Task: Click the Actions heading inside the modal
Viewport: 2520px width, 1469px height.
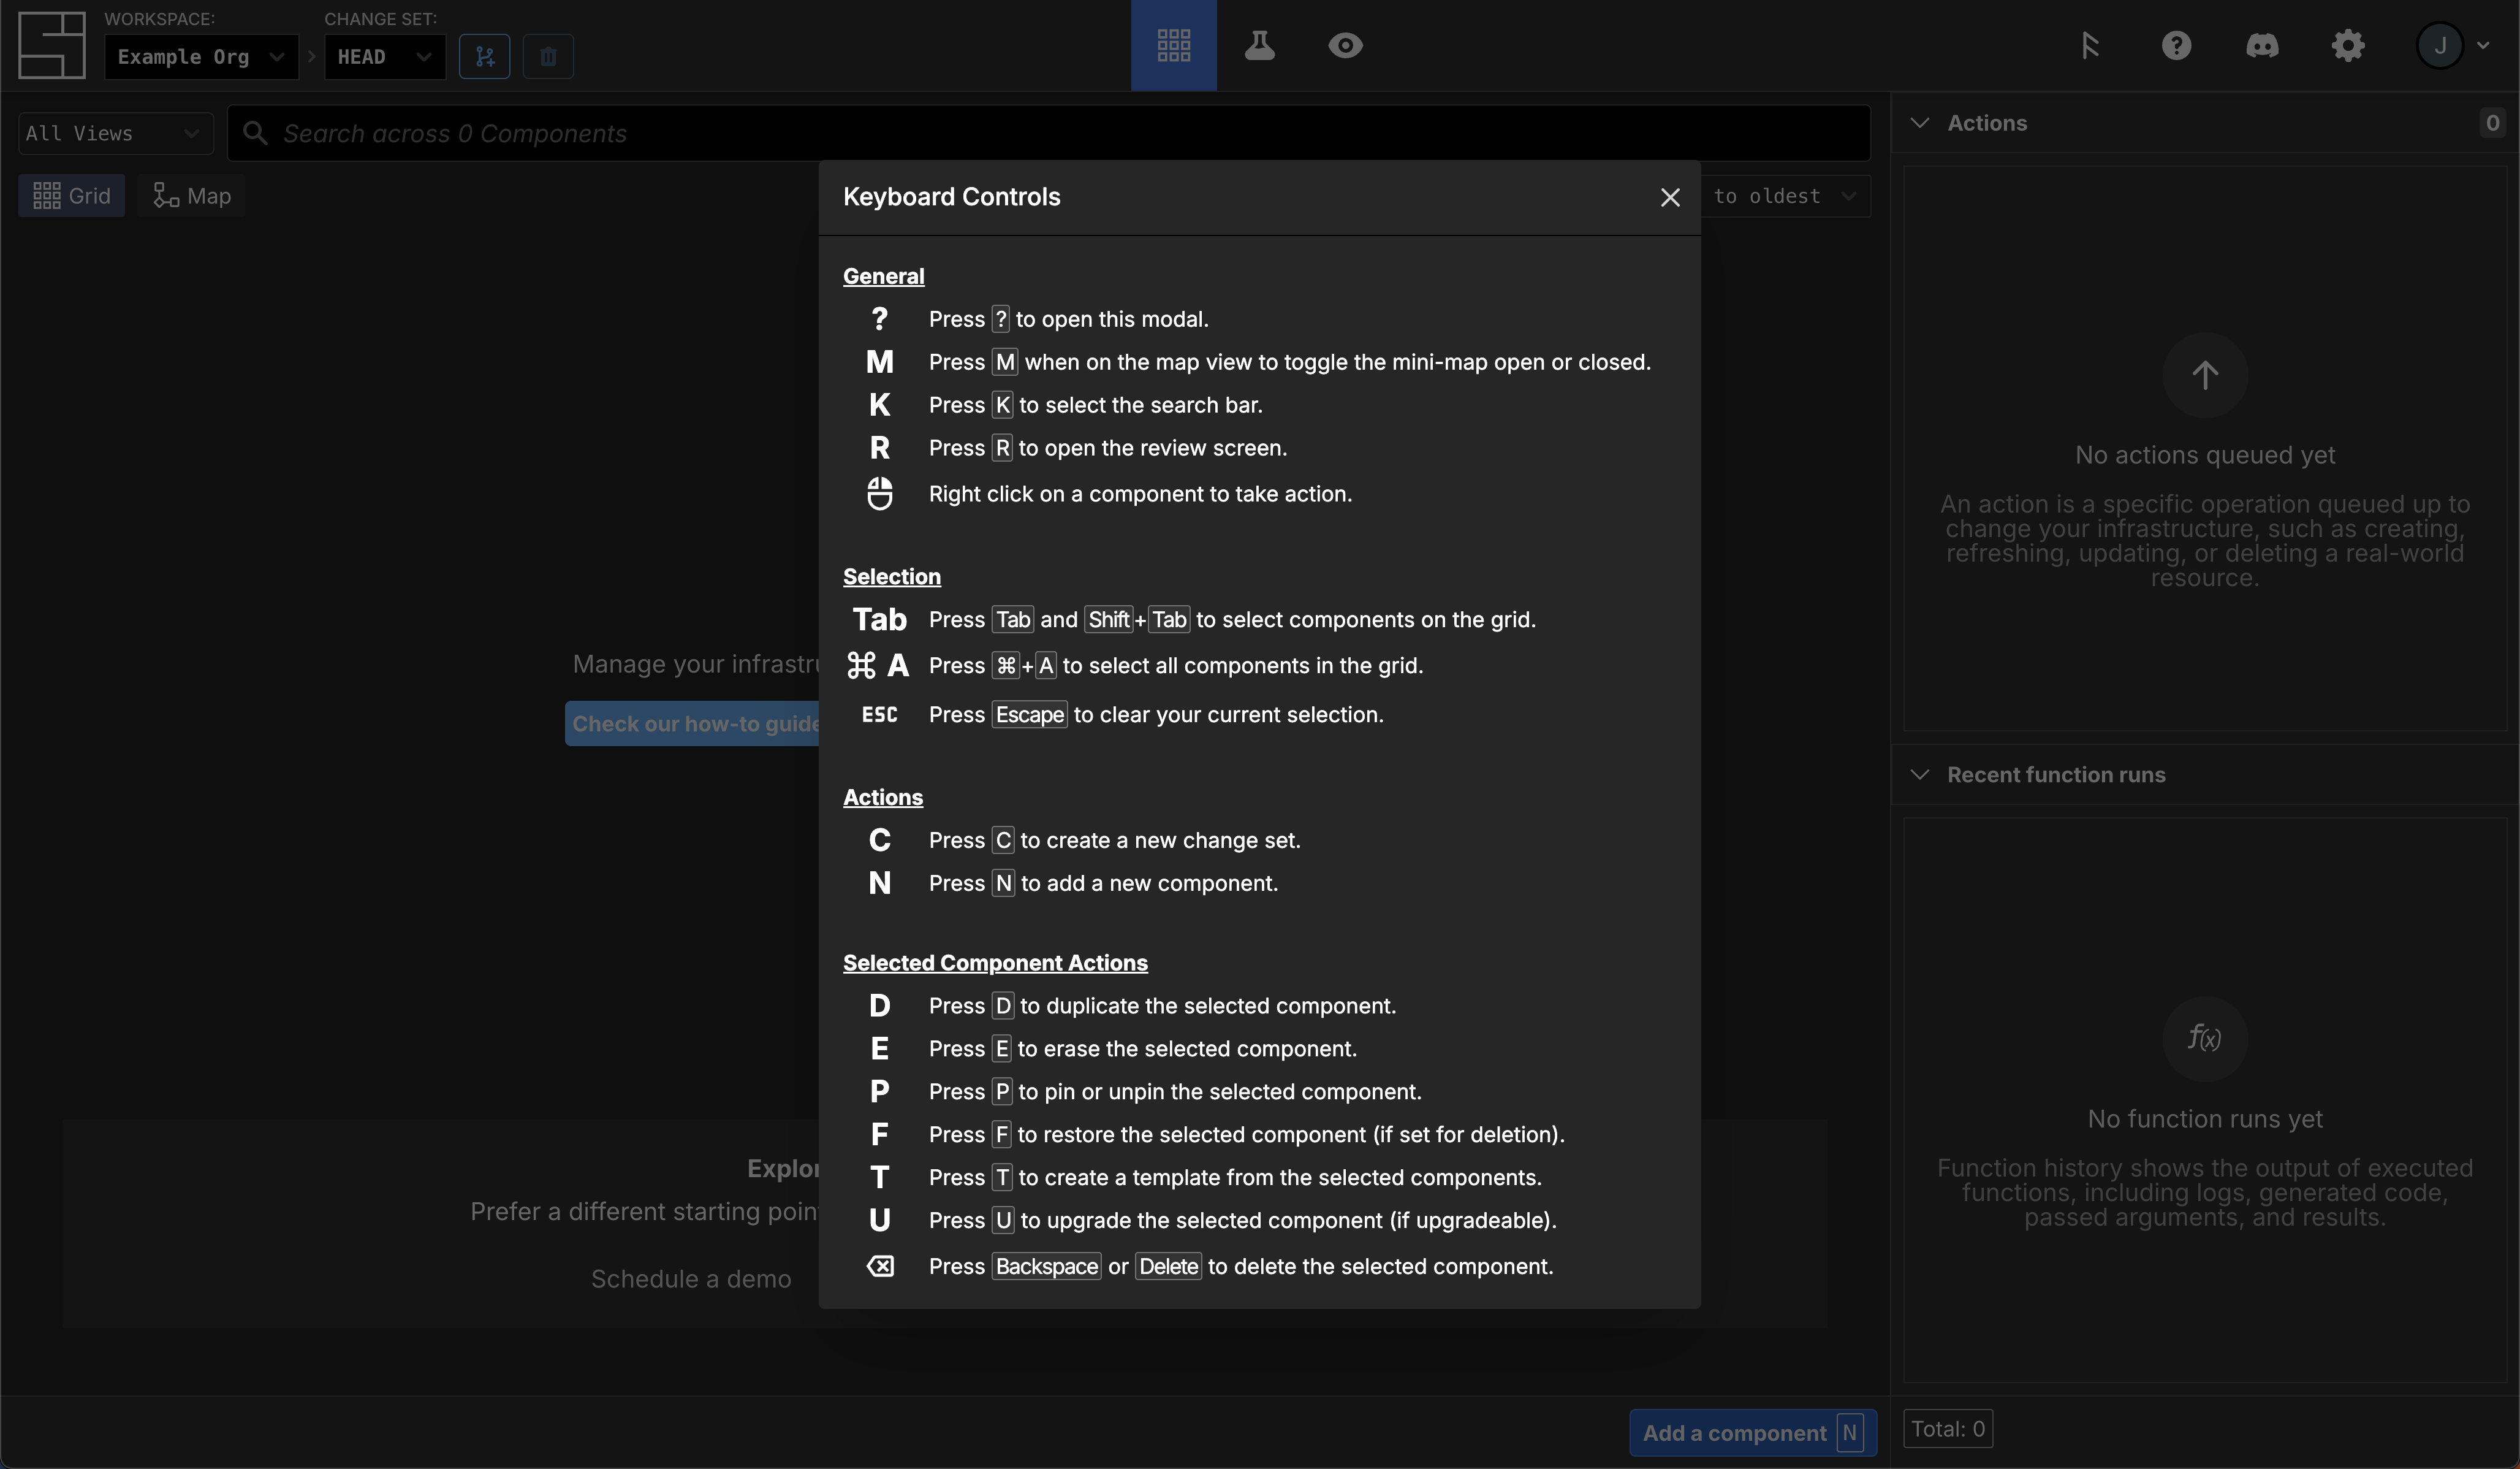Action: point(882,798)
